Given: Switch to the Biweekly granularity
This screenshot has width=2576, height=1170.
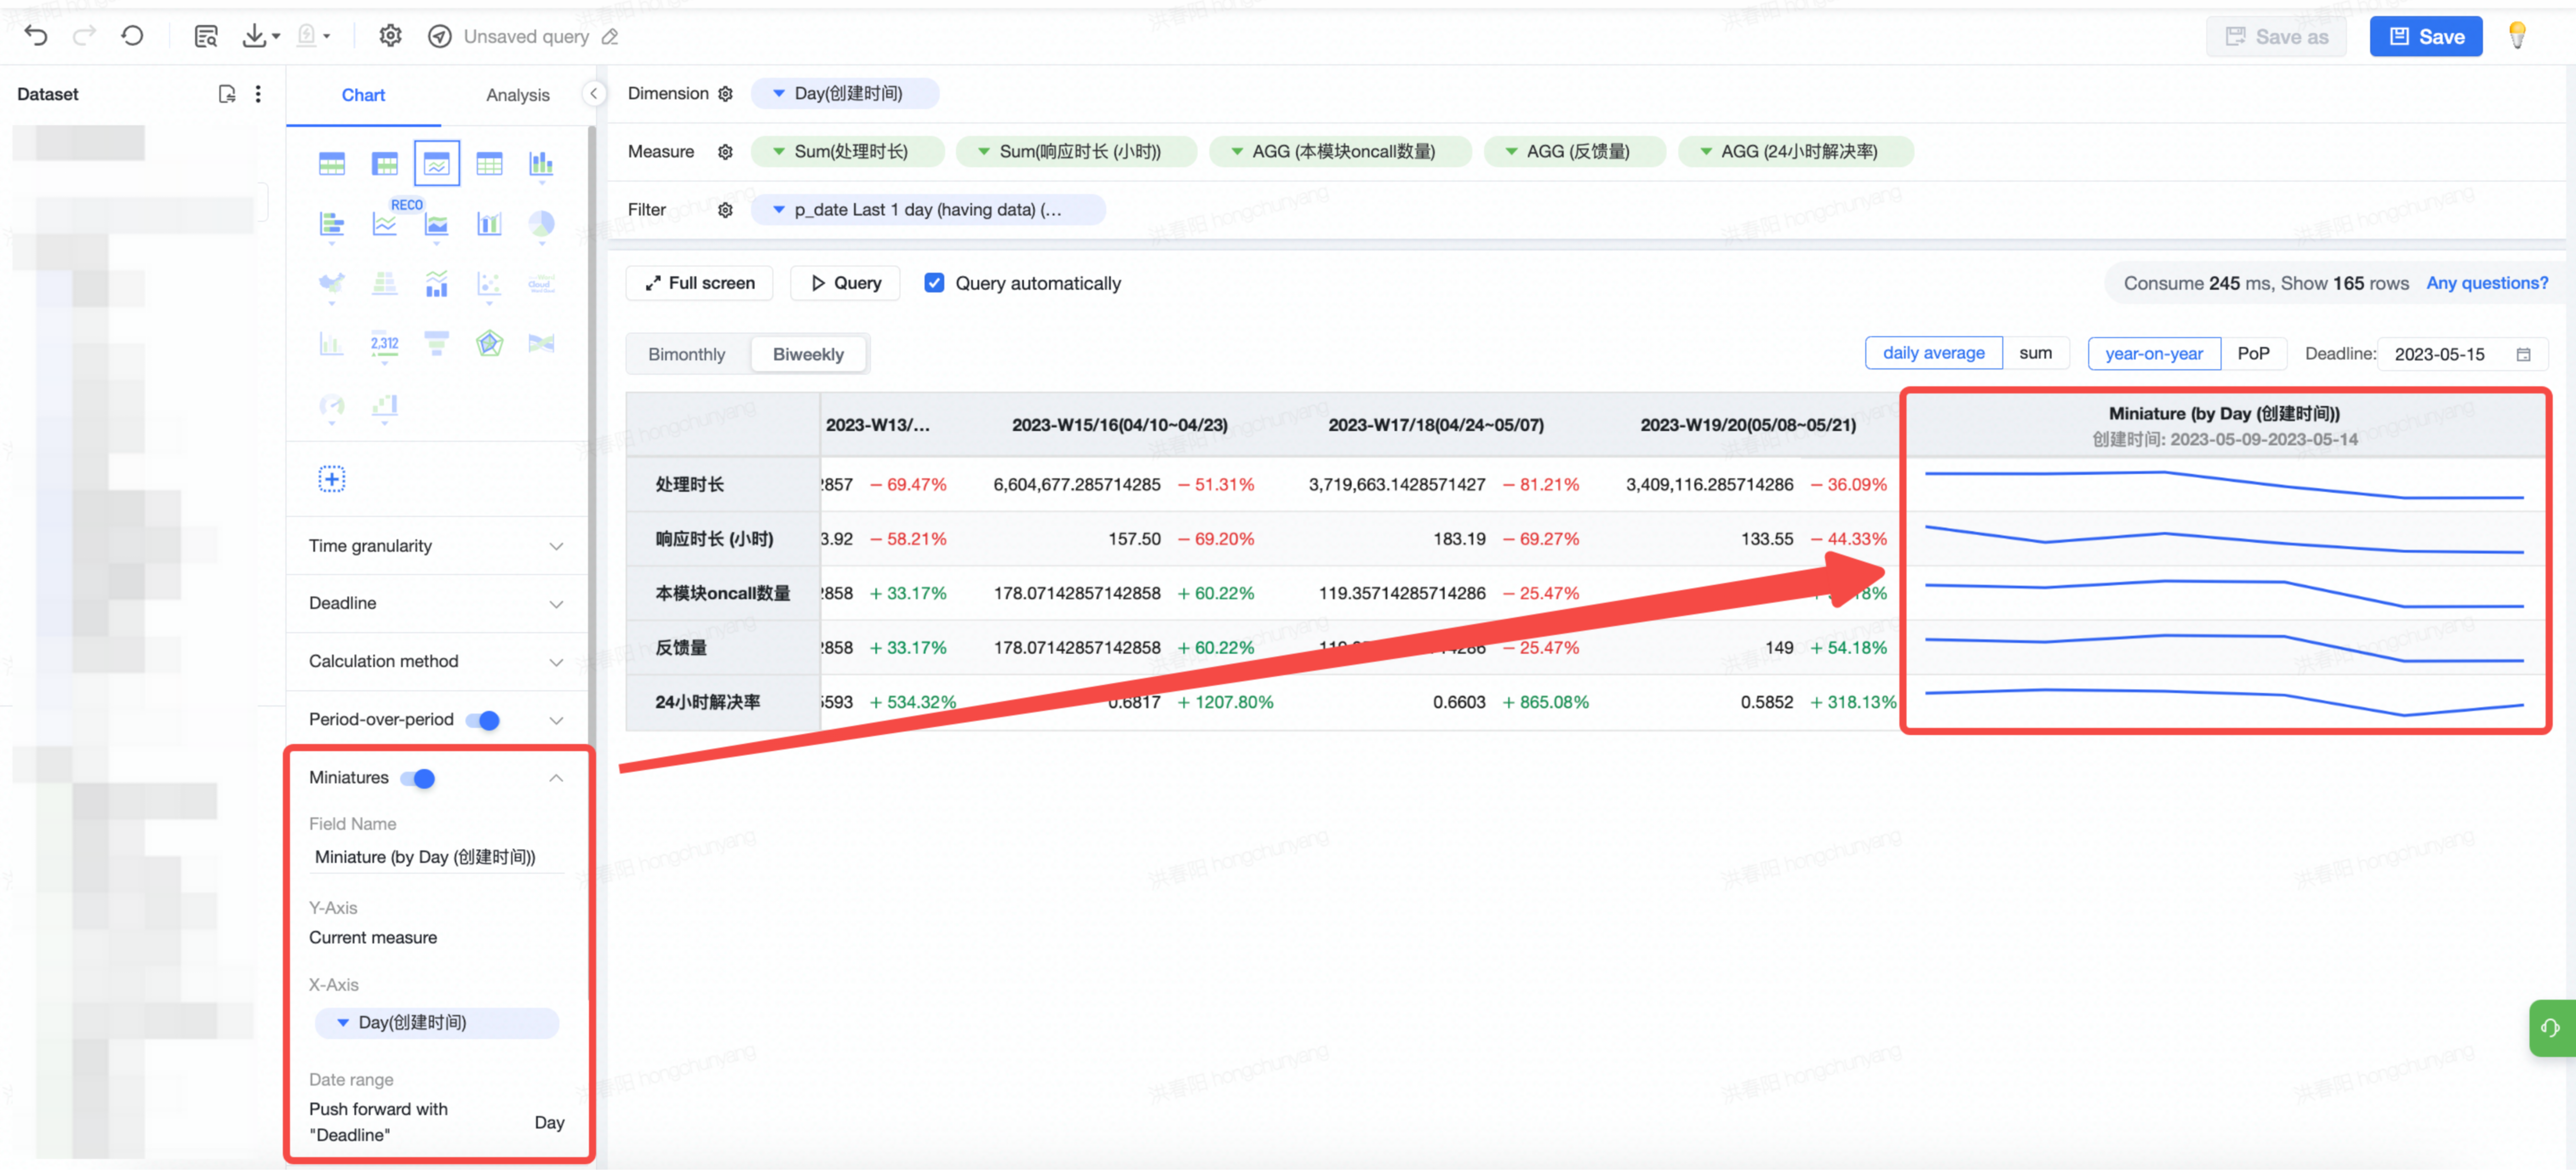Looking at the screenshot, I should coord(808,354).
